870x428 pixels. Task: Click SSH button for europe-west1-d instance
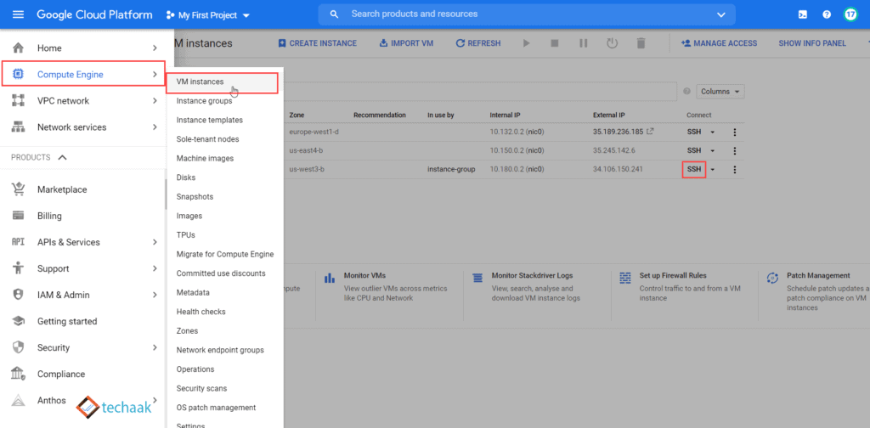pos(694,132)
